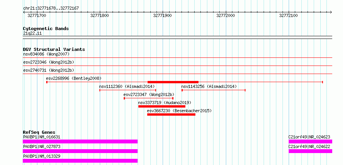Click magenta bar of PAXBP1|NR_027873
The height and width of the screenshot is (165, 343).
pos(80,151)
